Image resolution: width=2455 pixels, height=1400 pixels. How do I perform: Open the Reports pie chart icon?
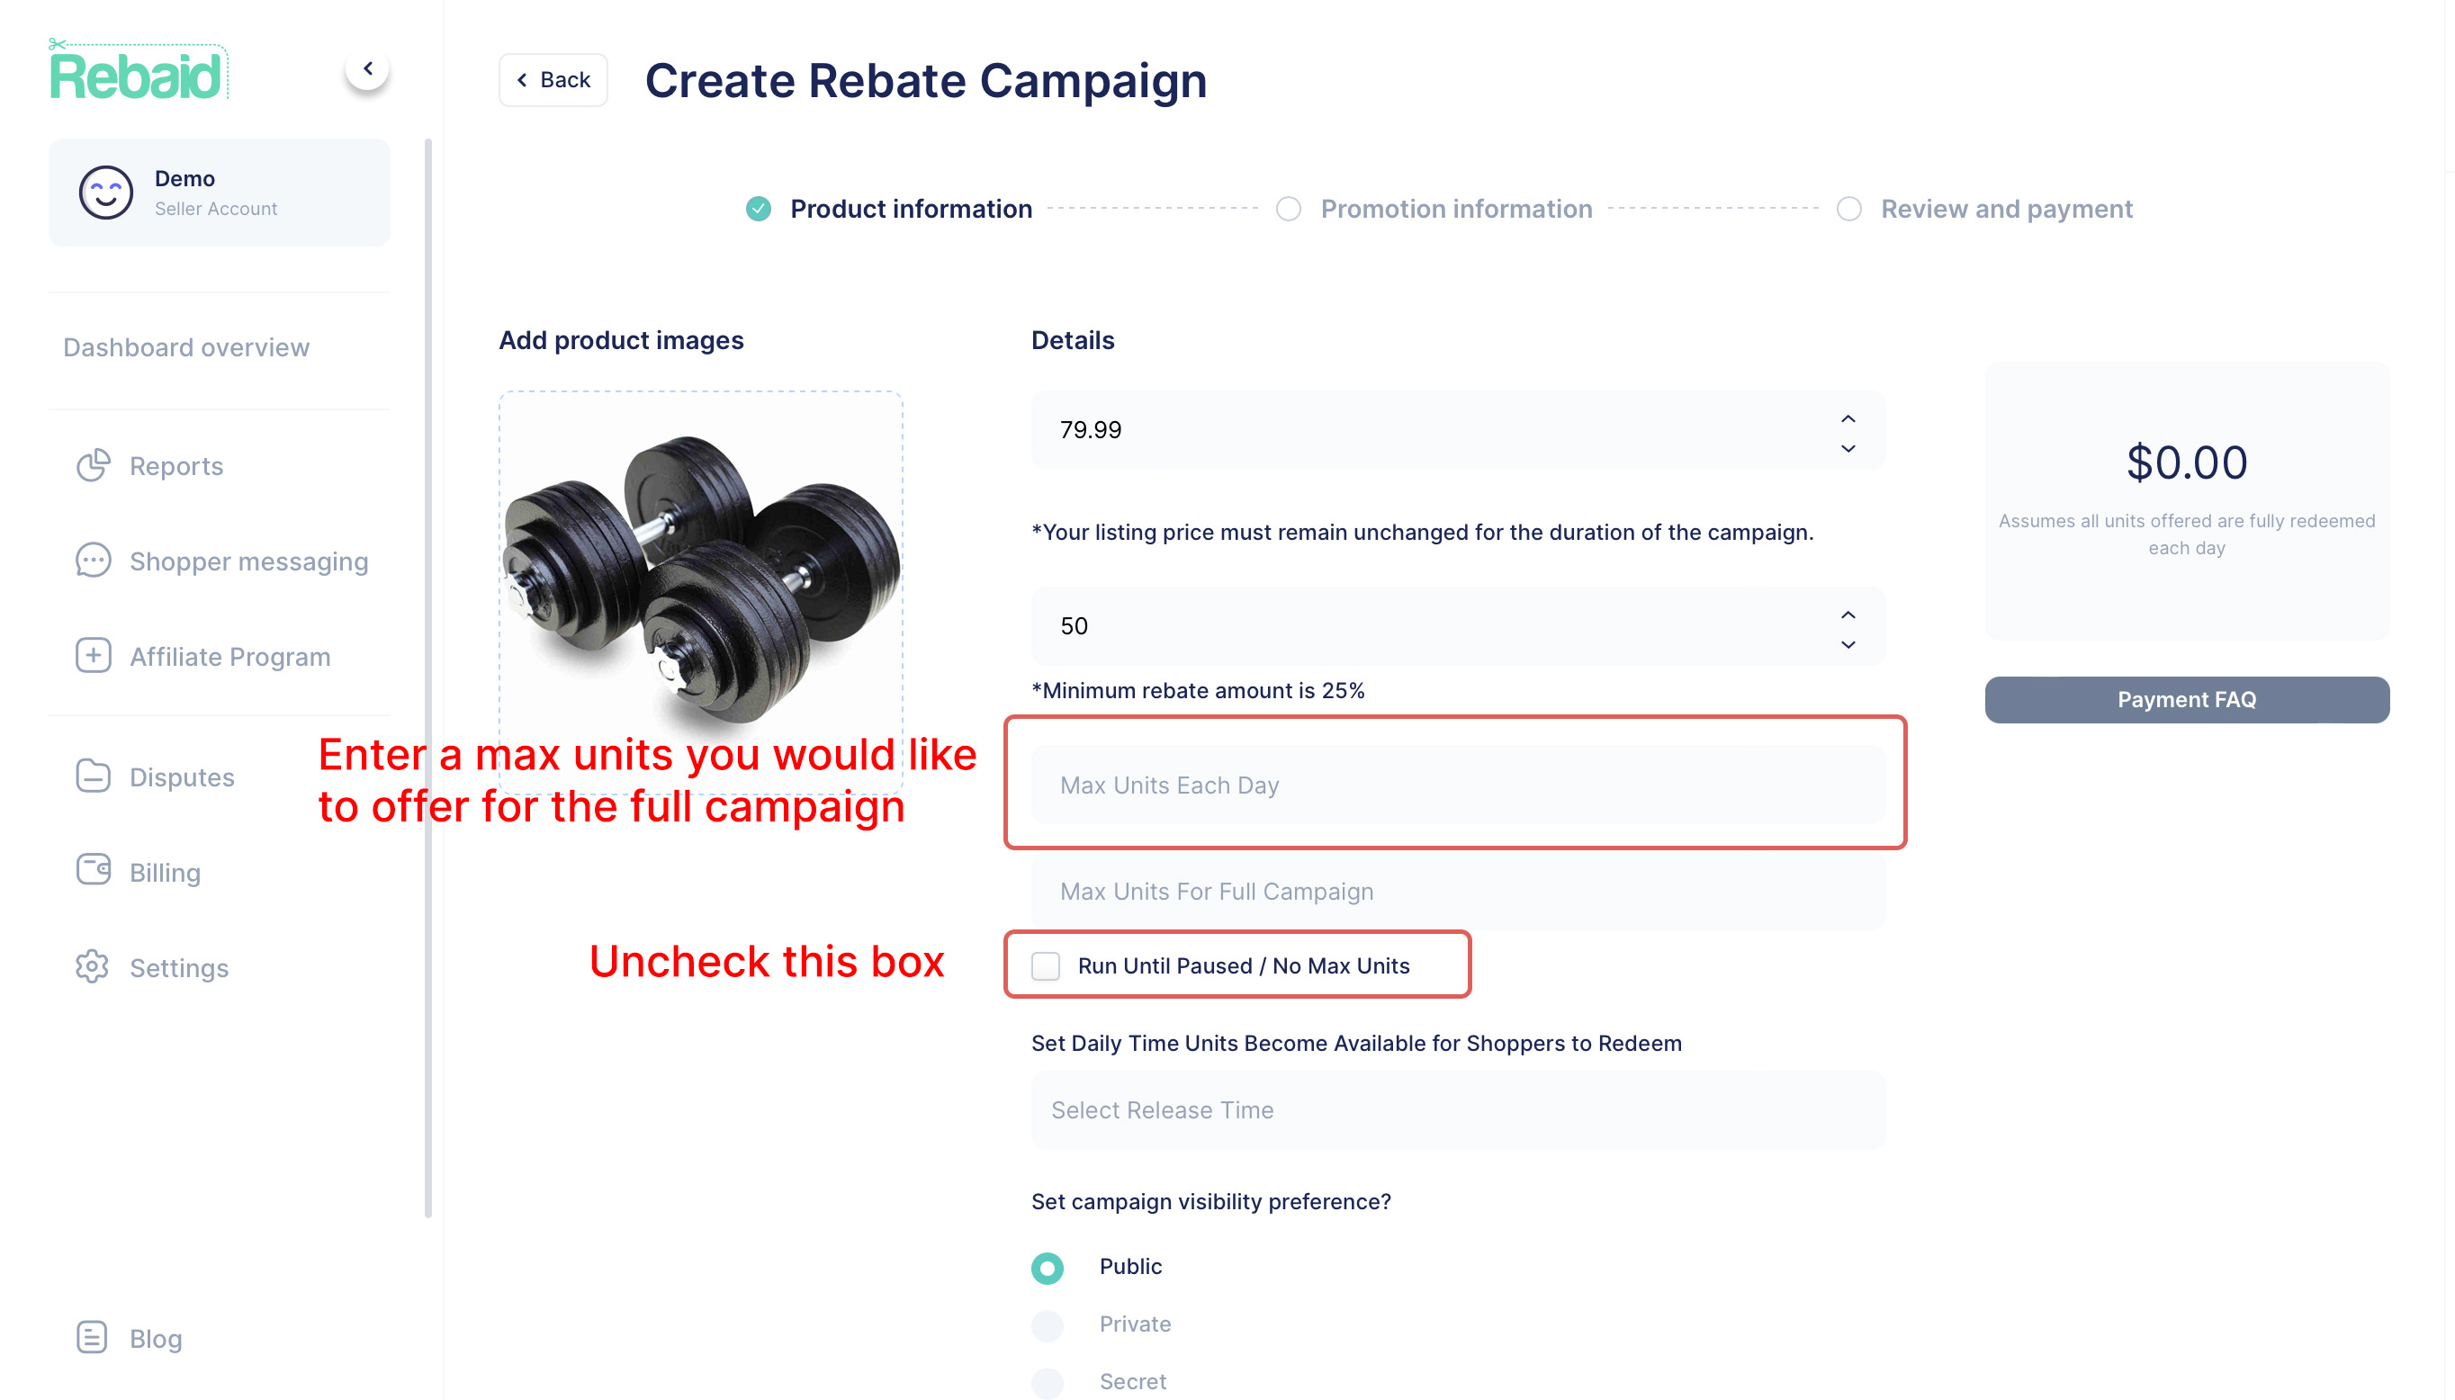point(94,465)
